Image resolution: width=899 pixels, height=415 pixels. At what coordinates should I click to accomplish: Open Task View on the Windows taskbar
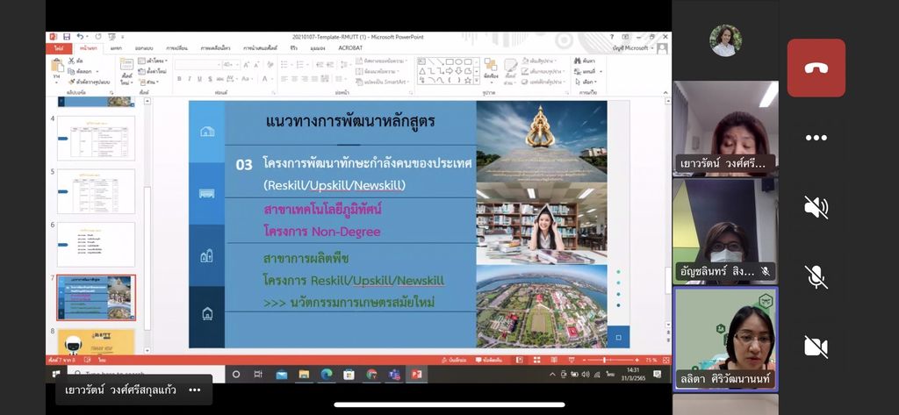pos(258,375)
